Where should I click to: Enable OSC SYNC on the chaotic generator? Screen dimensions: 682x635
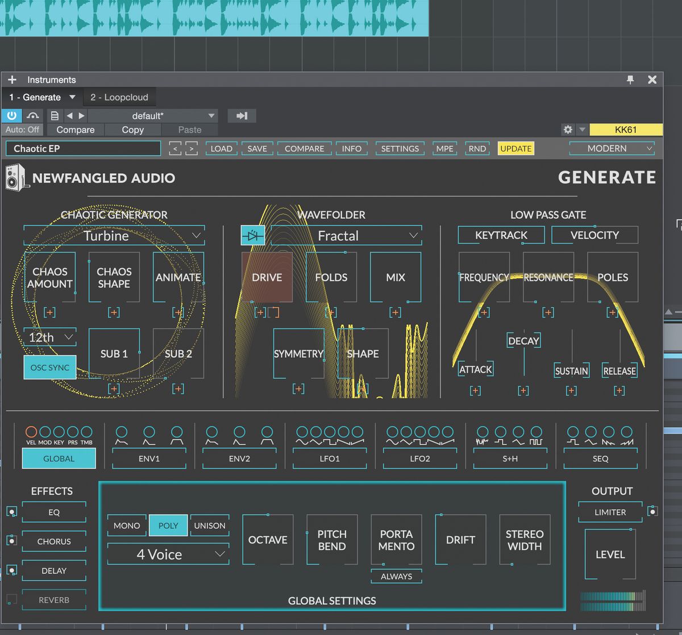click(49, 367)
